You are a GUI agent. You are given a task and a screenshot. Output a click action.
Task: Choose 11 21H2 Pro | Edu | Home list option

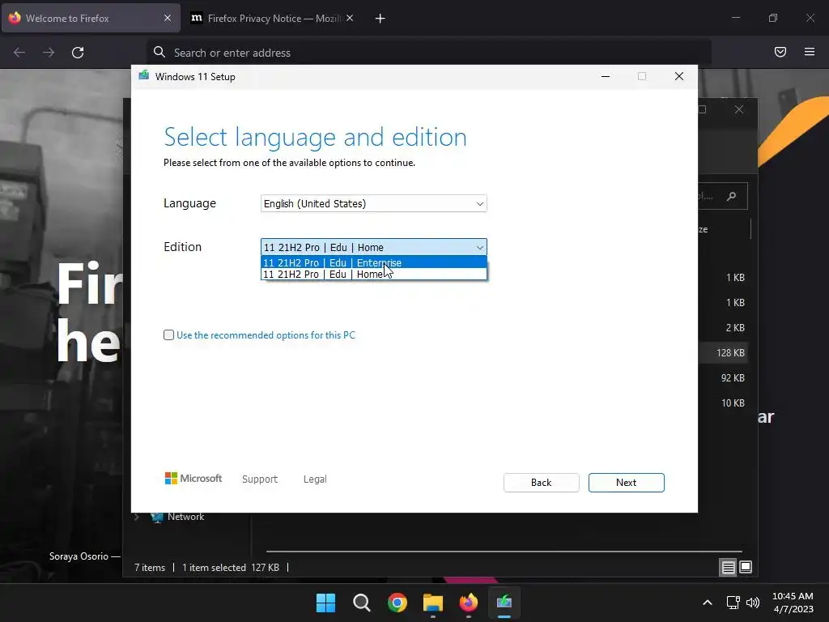pos(374,275)
